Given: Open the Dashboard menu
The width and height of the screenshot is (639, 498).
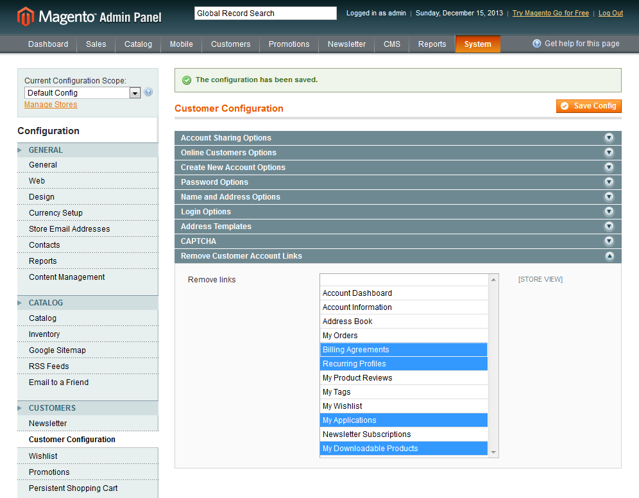Looking at the screenshot, I should pos(48,44).
